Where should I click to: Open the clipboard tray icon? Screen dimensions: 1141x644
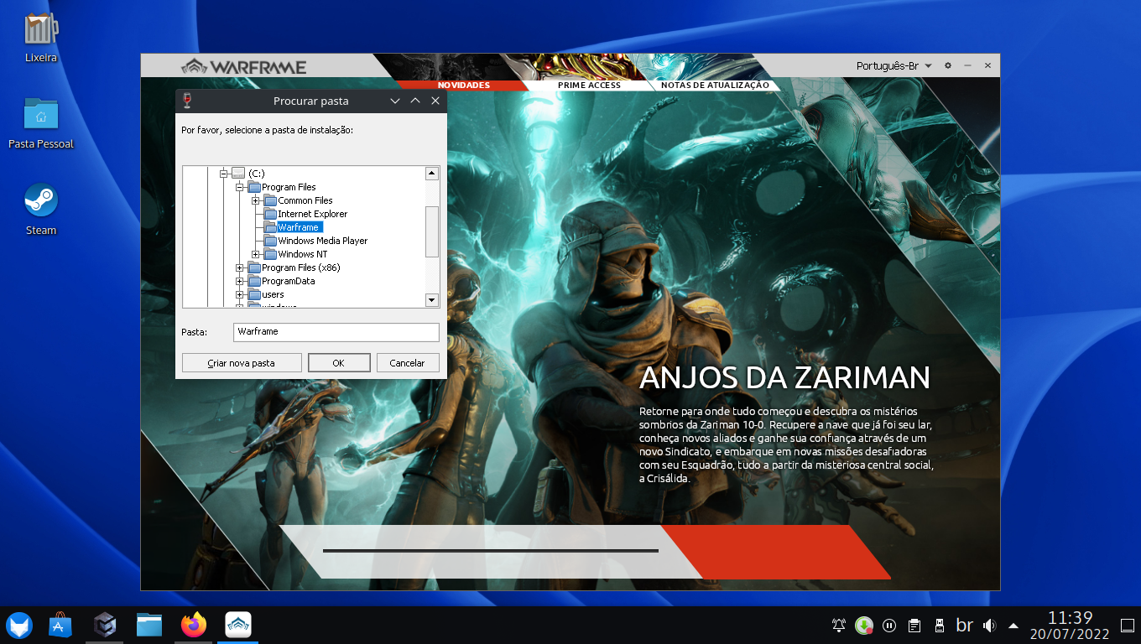[914, 626]
